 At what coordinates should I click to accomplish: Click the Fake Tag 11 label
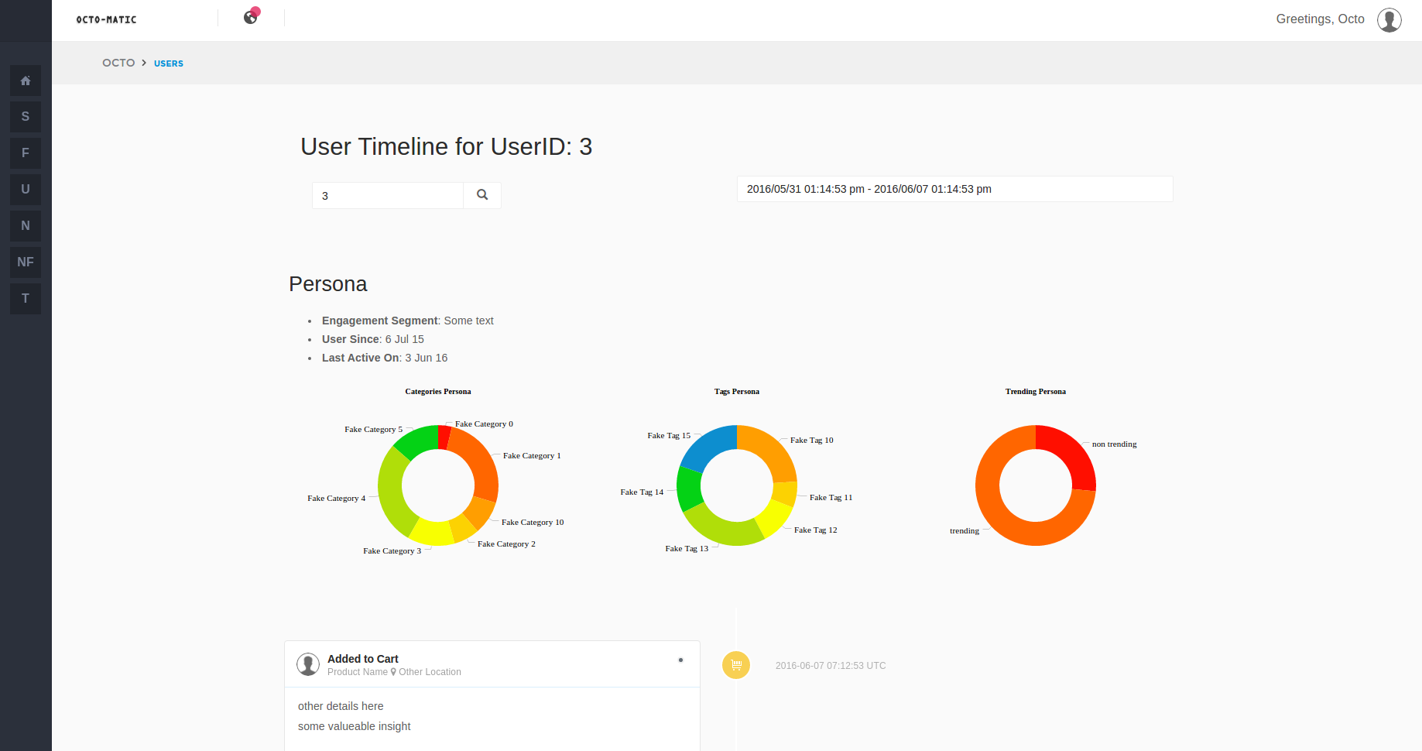click(x=831, y=498)
